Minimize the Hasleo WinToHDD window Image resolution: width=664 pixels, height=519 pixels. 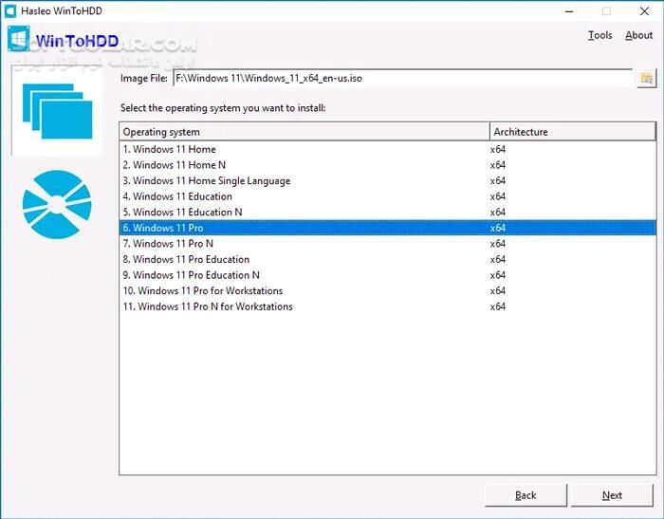[x=569, y=11]
